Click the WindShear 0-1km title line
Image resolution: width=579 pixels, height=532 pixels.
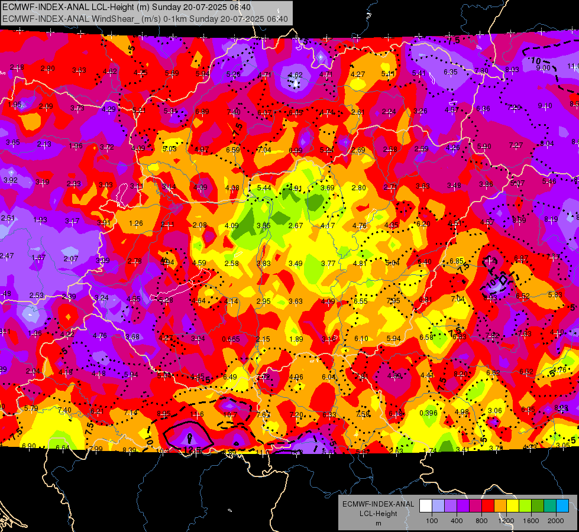tap(145, 19)
